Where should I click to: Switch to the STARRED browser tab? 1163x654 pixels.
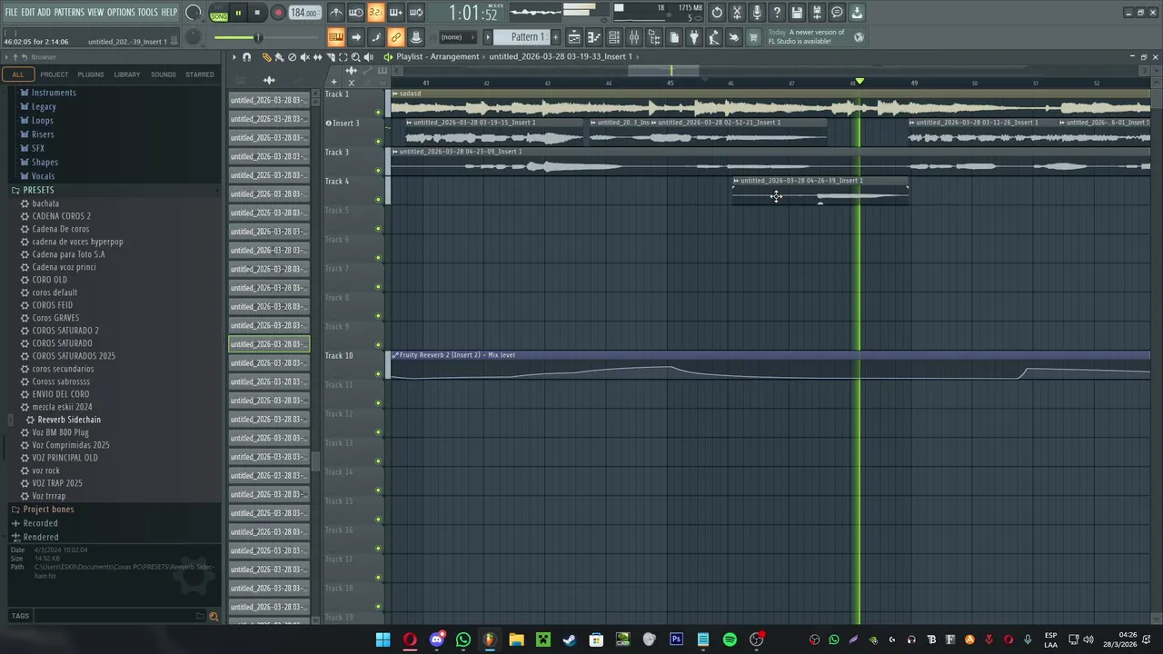point(200,74)
